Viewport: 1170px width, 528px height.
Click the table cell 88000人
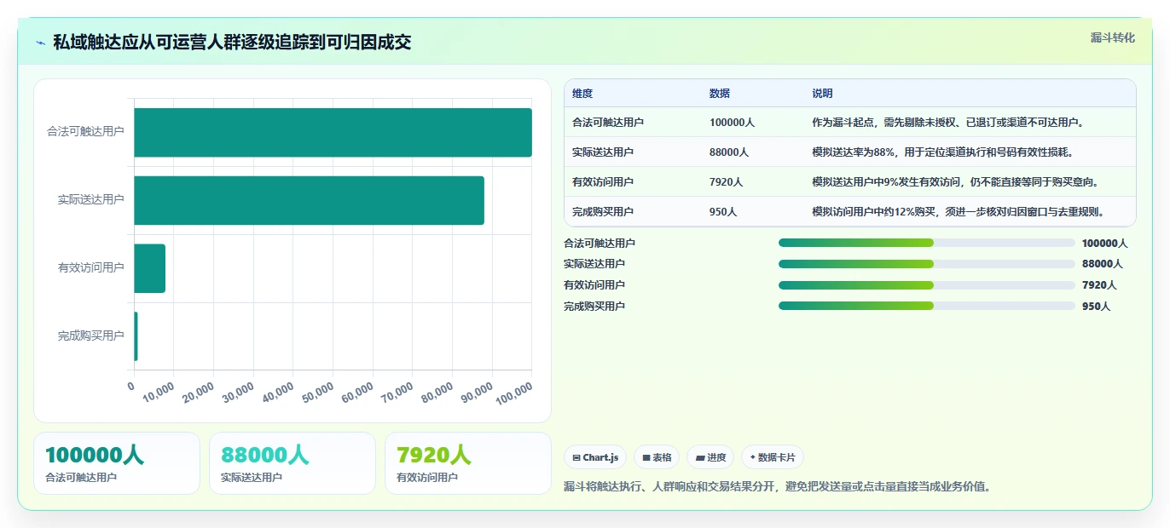(729, 152)
